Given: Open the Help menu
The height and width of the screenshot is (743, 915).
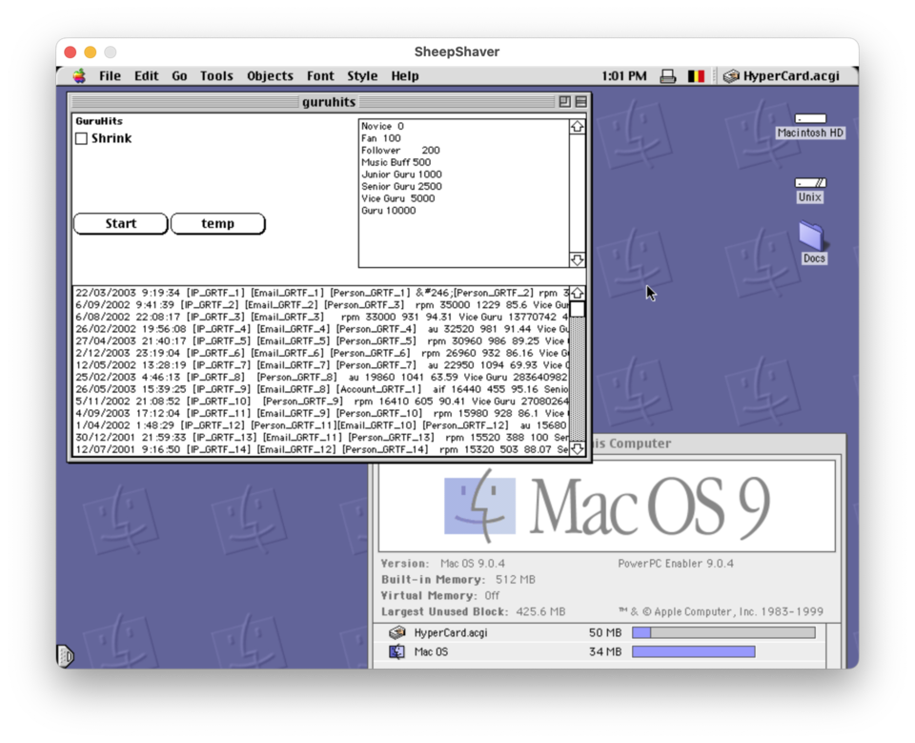Looking at the screenshot, I should pyautogui.click(x=405, y=76).
